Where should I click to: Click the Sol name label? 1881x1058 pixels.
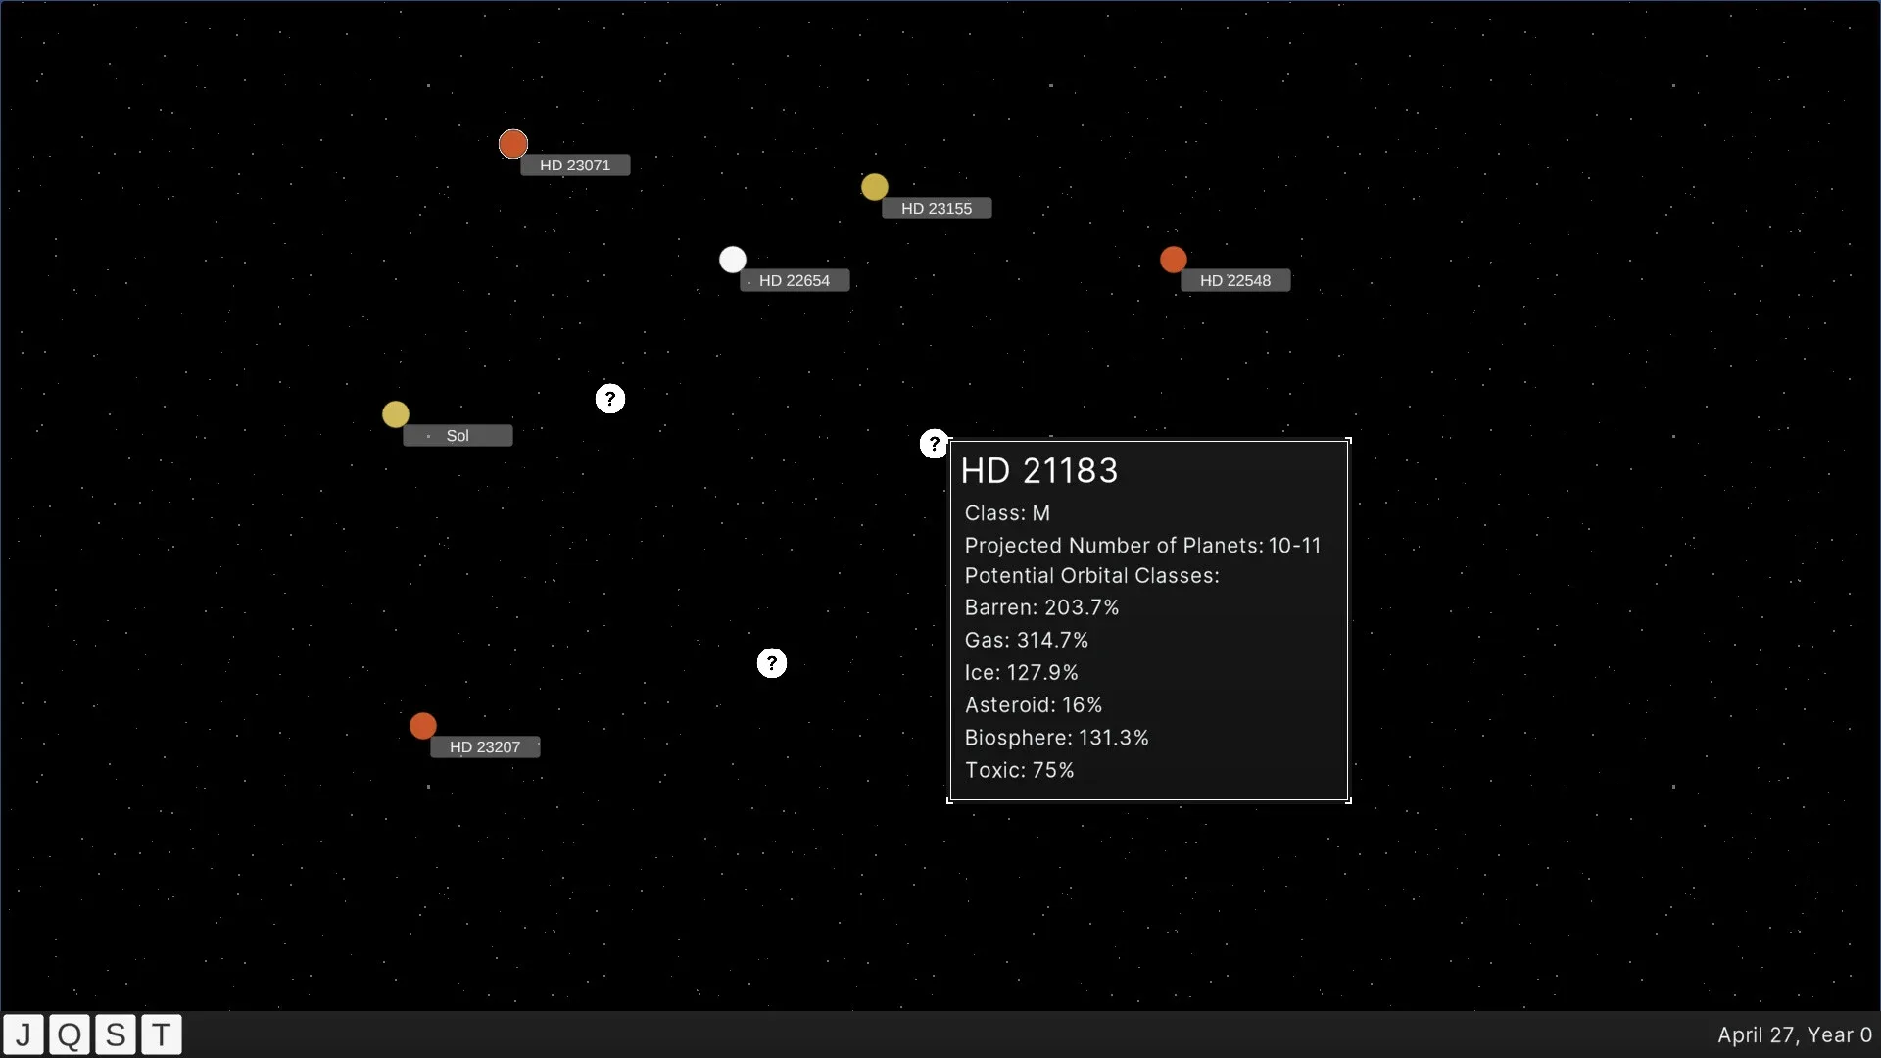[x=457, y=436]
